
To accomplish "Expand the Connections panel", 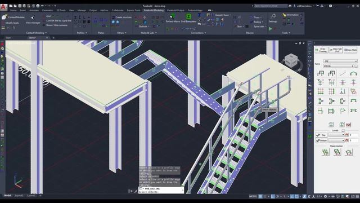I will [198, 33].
